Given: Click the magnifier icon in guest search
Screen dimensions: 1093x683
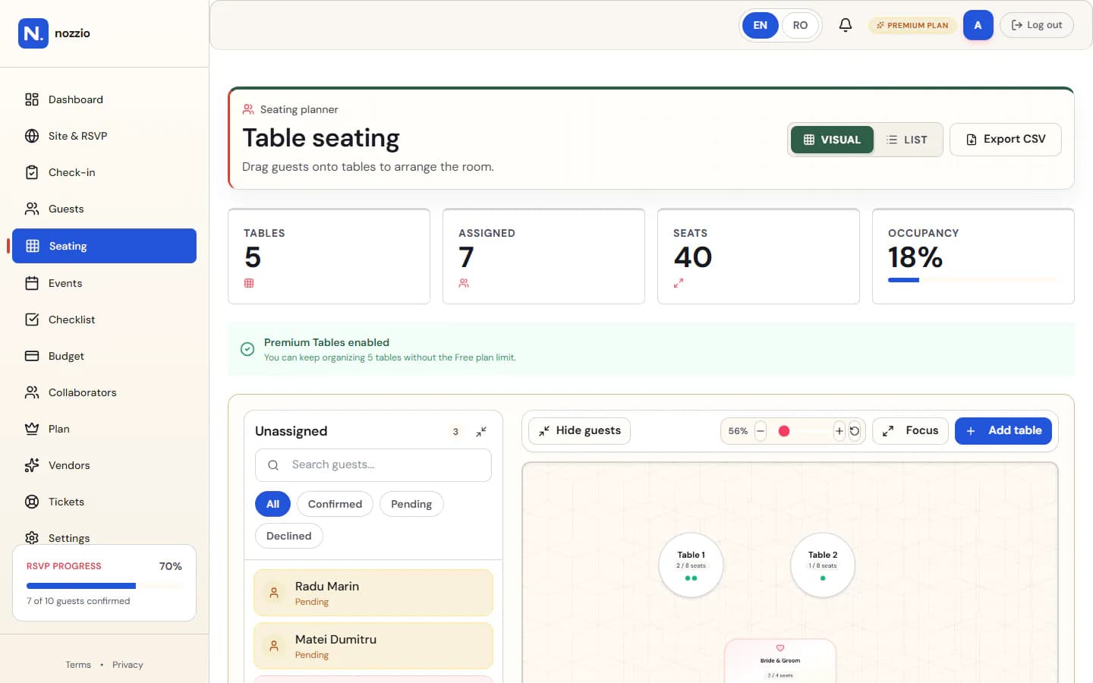Looking at the screenshot, I should click(273, 465).
